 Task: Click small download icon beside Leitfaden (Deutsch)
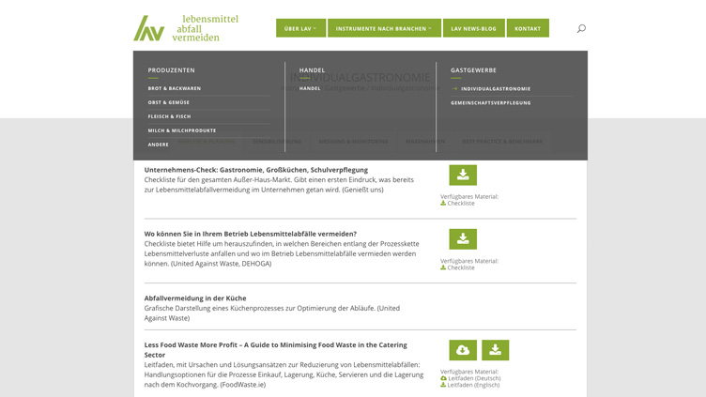point(443,378)
